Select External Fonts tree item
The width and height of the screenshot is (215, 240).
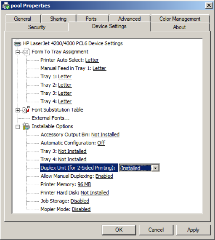[50, 118]
